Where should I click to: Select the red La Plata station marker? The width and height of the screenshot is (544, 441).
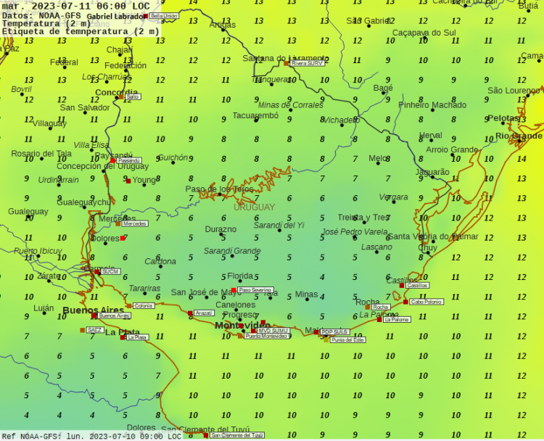click(123, 337)
